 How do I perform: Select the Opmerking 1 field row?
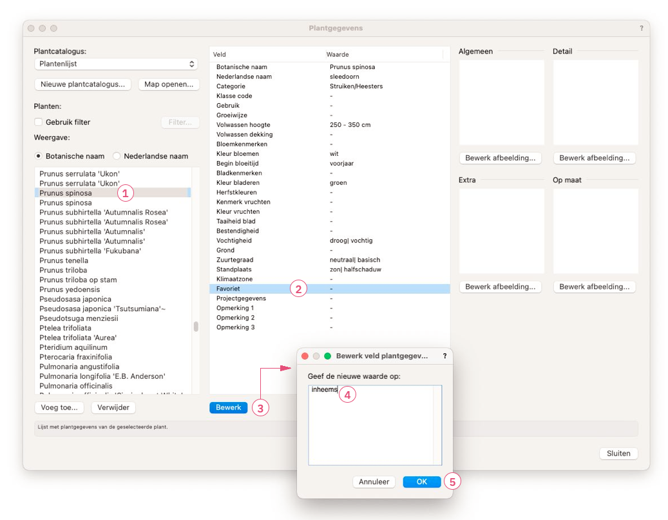coord(330,308)
